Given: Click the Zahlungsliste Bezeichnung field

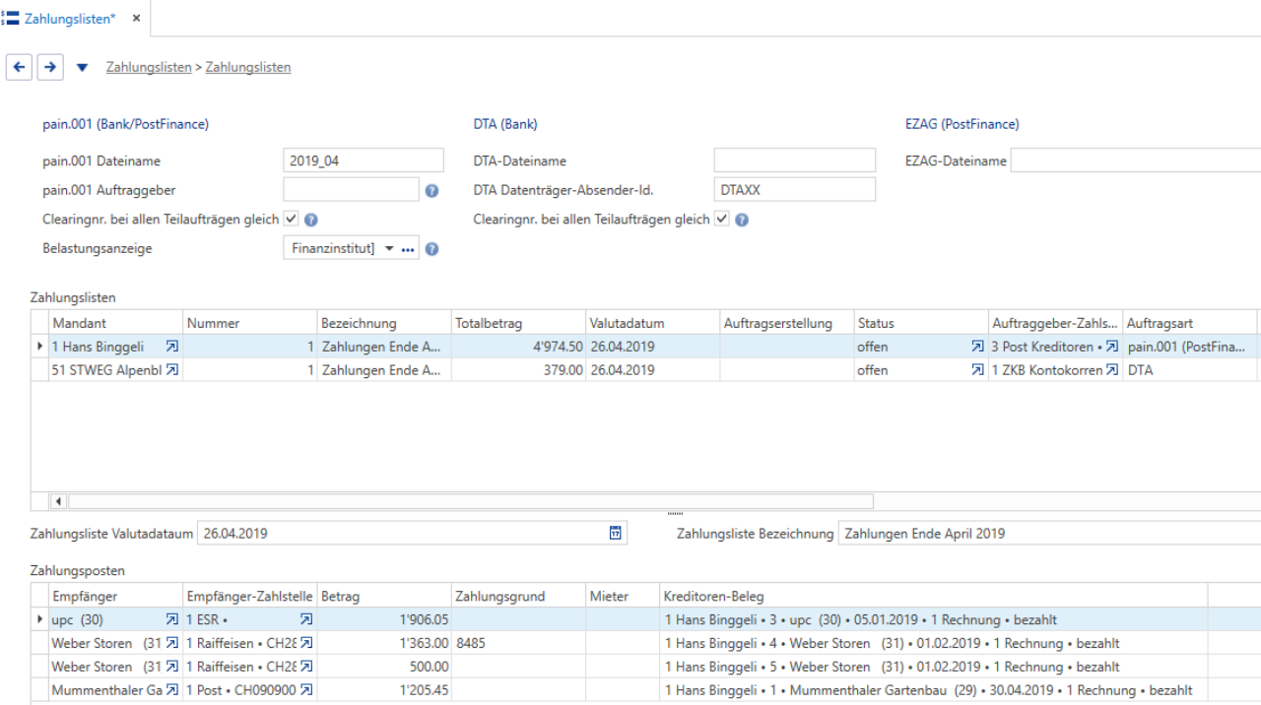Looking at the screenshot, I should (1049, 533).
